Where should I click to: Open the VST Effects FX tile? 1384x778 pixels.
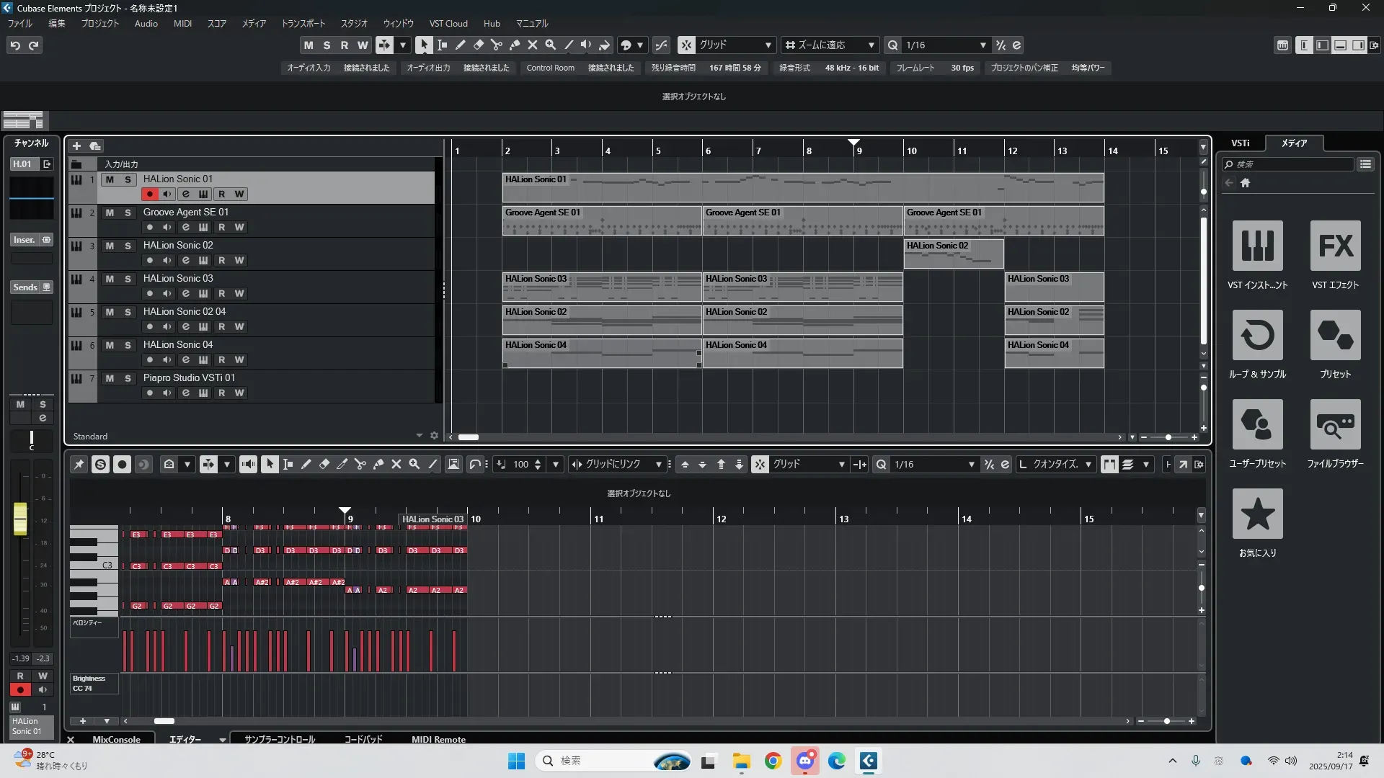point(1335,246)
